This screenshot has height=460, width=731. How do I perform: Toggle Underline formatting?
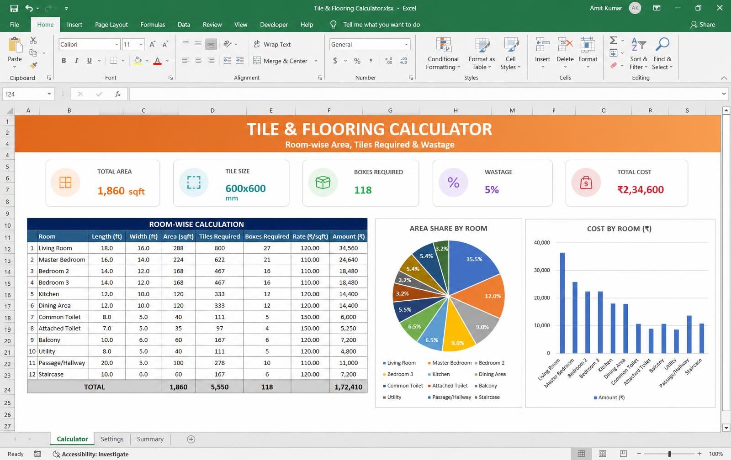(x=90, y=61)
